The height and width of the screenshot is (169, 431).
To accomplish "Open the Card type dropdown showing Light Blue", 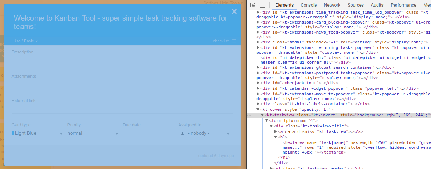I will click(37, 133).
